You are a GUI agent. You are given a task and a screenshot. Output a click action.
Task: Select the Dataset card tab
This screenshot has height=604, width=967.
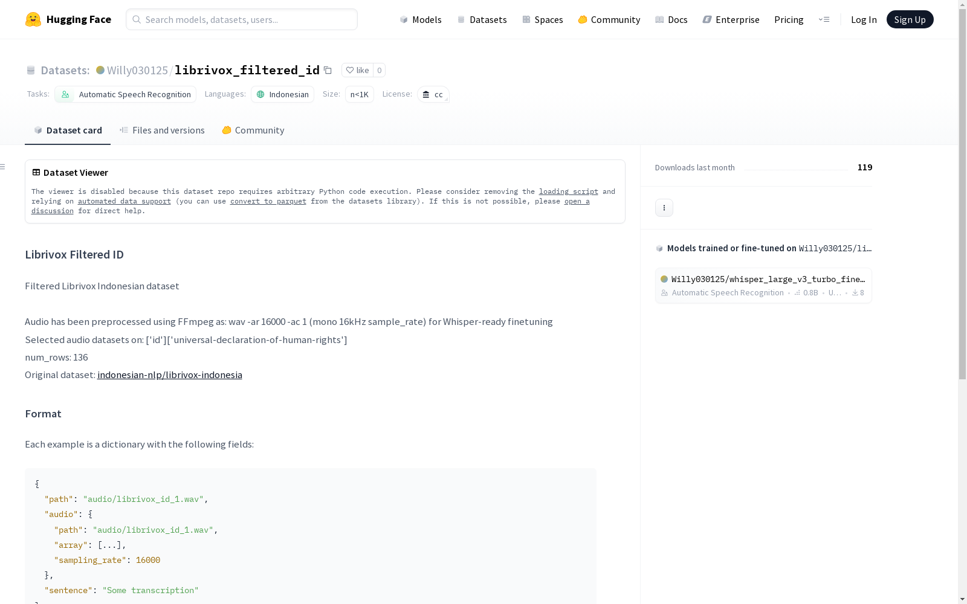click(68, 130)
